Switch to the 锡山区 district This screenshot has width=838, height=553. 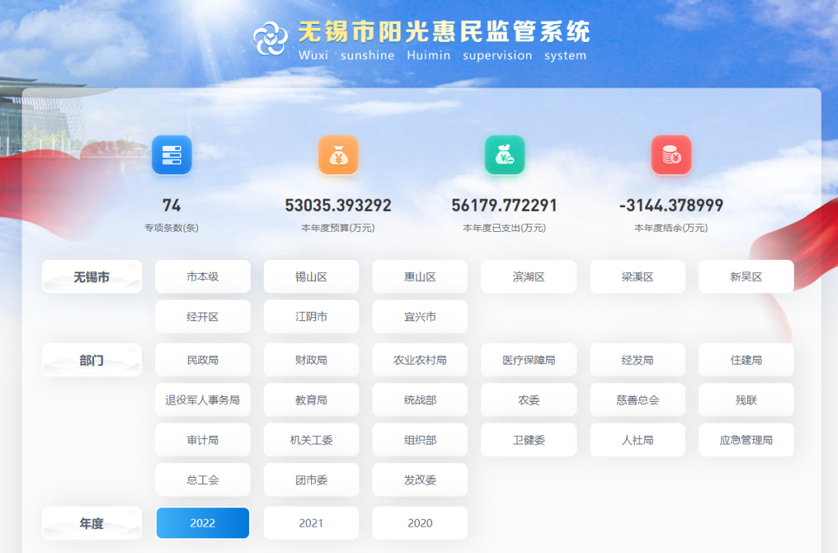click(x=311, y=276)
